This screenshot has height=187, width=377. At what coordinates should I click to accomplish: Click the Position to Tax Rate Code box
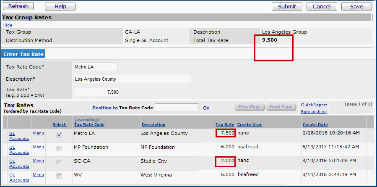177,108
